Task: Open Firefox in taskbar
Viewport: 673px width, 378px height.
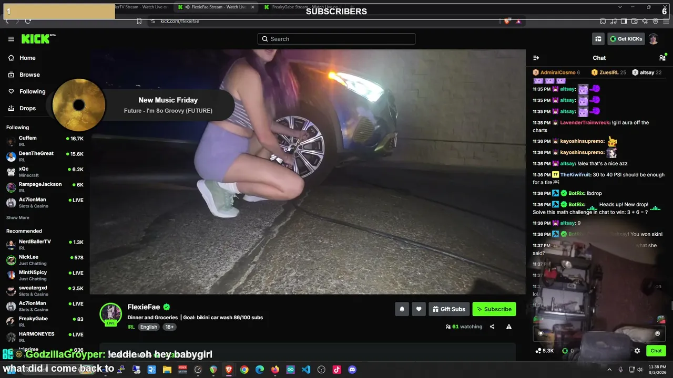Action: pos(275,370)
